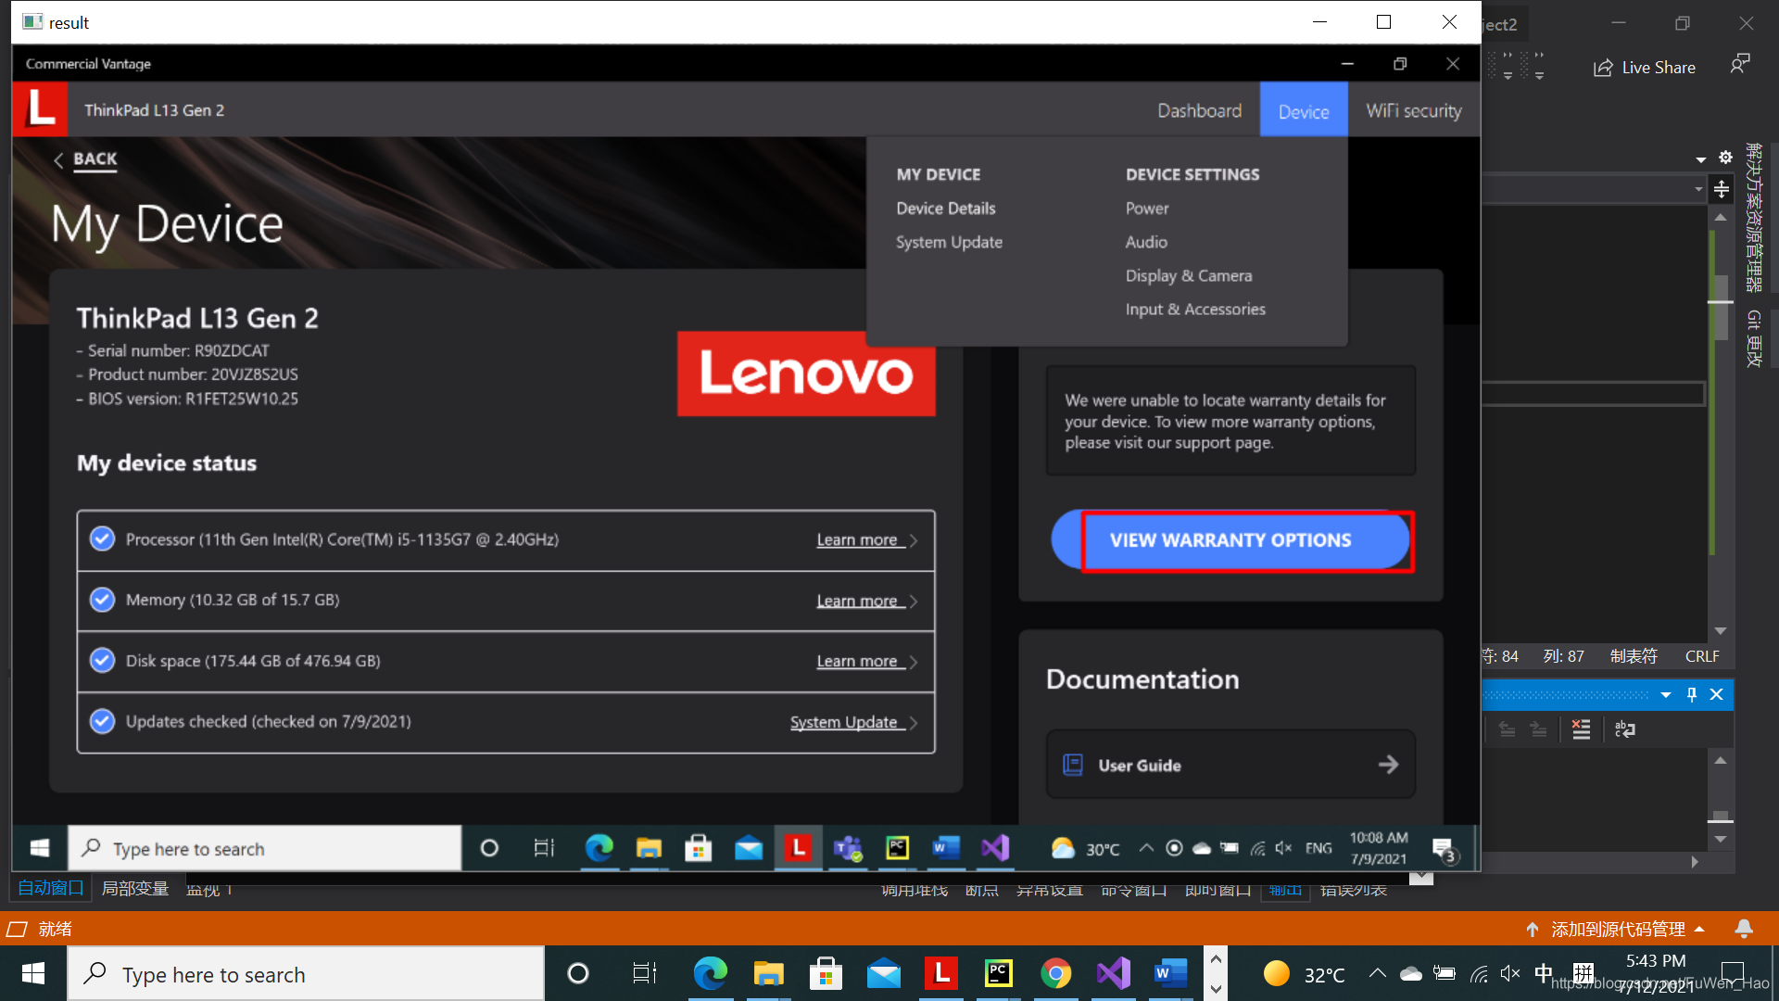Toggle word wrap in output panel
1779x1001 pixels.
1624,729
